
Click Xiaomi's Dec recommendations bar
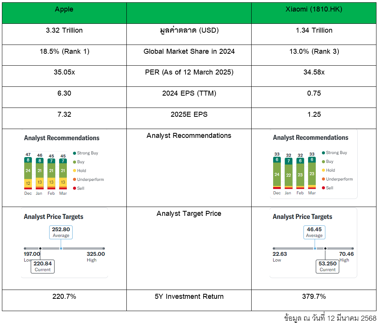coord(277,173)
